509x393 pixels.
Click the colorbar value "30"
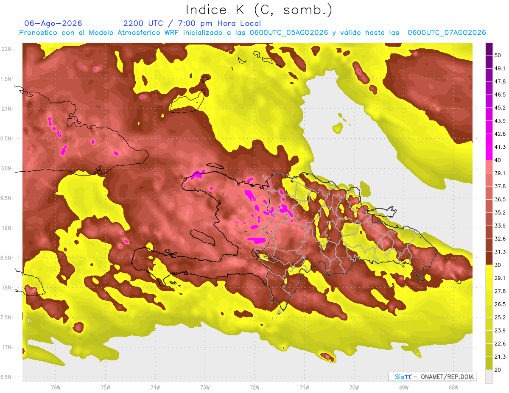tap(498, 265)
